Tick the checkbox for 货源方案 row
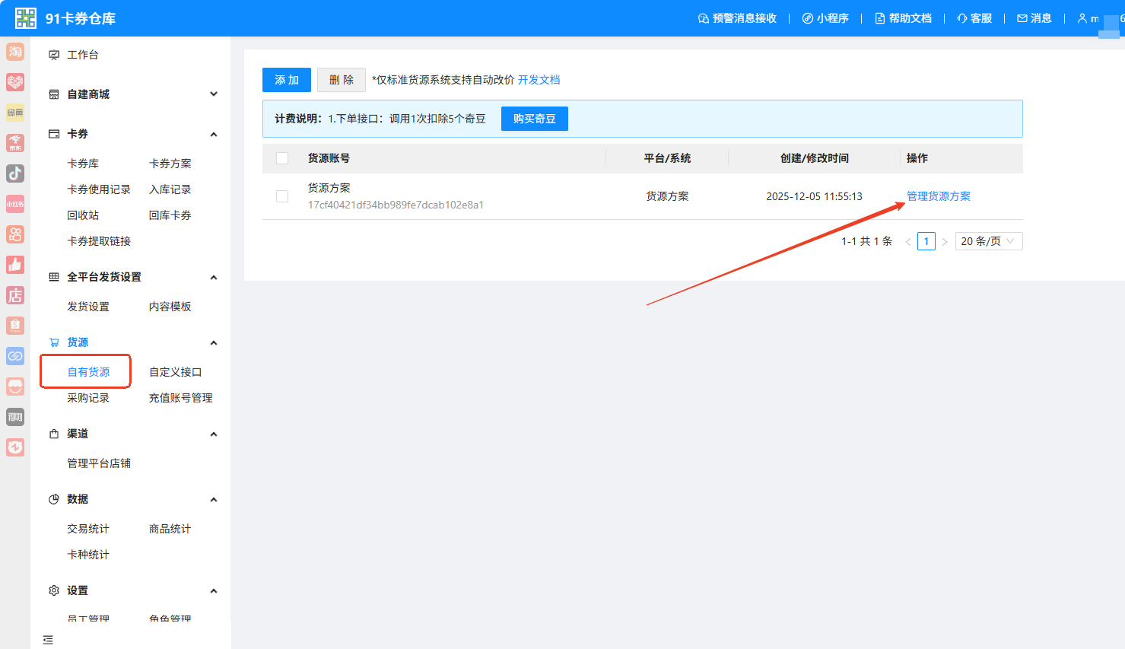 [x=282, y=196]
